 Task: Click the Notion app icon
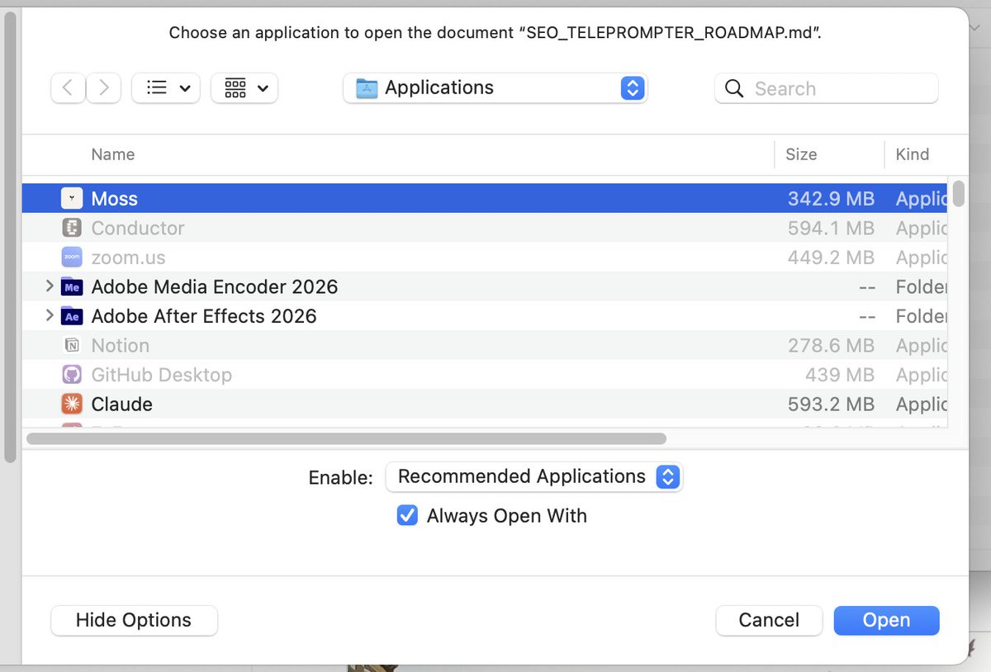click(x=72, y=346)
